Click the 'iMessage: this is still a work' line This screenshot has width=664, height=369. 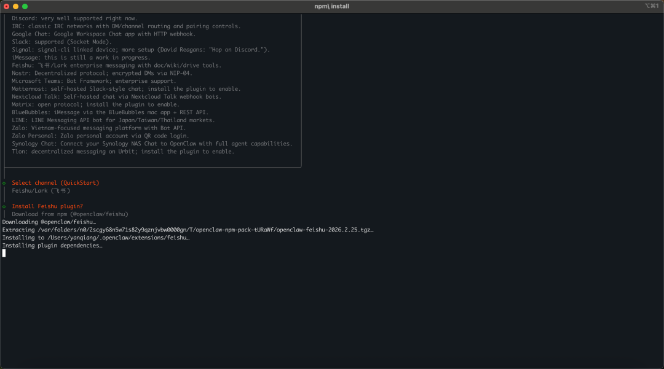point(81,58)
